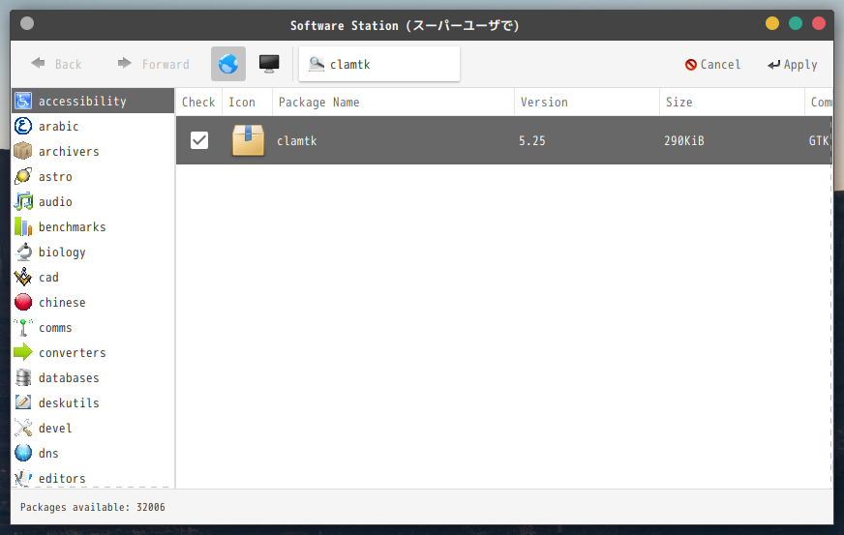Open the comms category label

point(55,328)
